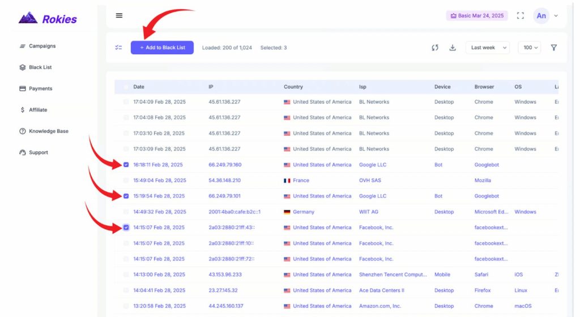Click Shenzhen Tencent Comput... cell
Viewport: 580px width, 317px height.
point(393,275)
